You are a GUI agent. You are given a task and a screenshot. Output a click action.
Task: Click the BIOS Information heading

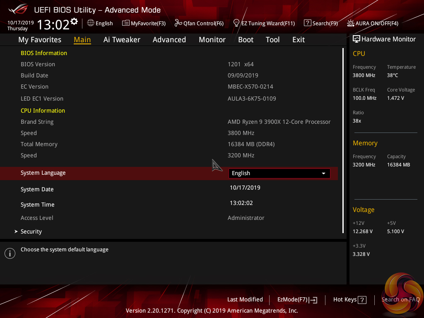click(44, 53)
